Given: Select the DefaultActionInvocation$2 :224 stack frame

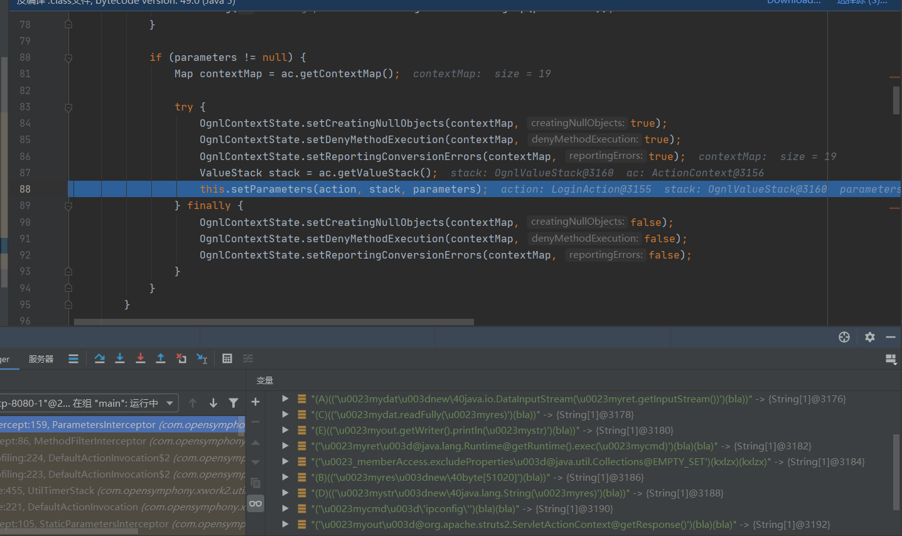Looking at the screenshot, I should pos(122,458).
